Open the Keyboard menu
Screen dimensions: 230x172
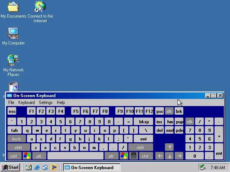click(x=27, y=102)
